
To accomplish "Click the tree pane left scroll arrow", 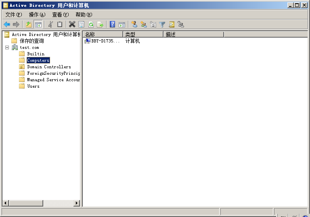I will click(x=5, y=203).
